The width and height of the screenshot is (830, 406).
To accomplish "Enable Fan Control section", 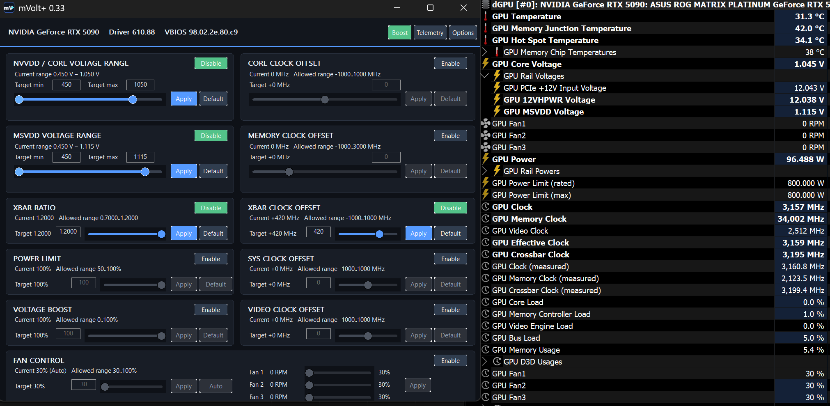I will click(x=451, y=361).
